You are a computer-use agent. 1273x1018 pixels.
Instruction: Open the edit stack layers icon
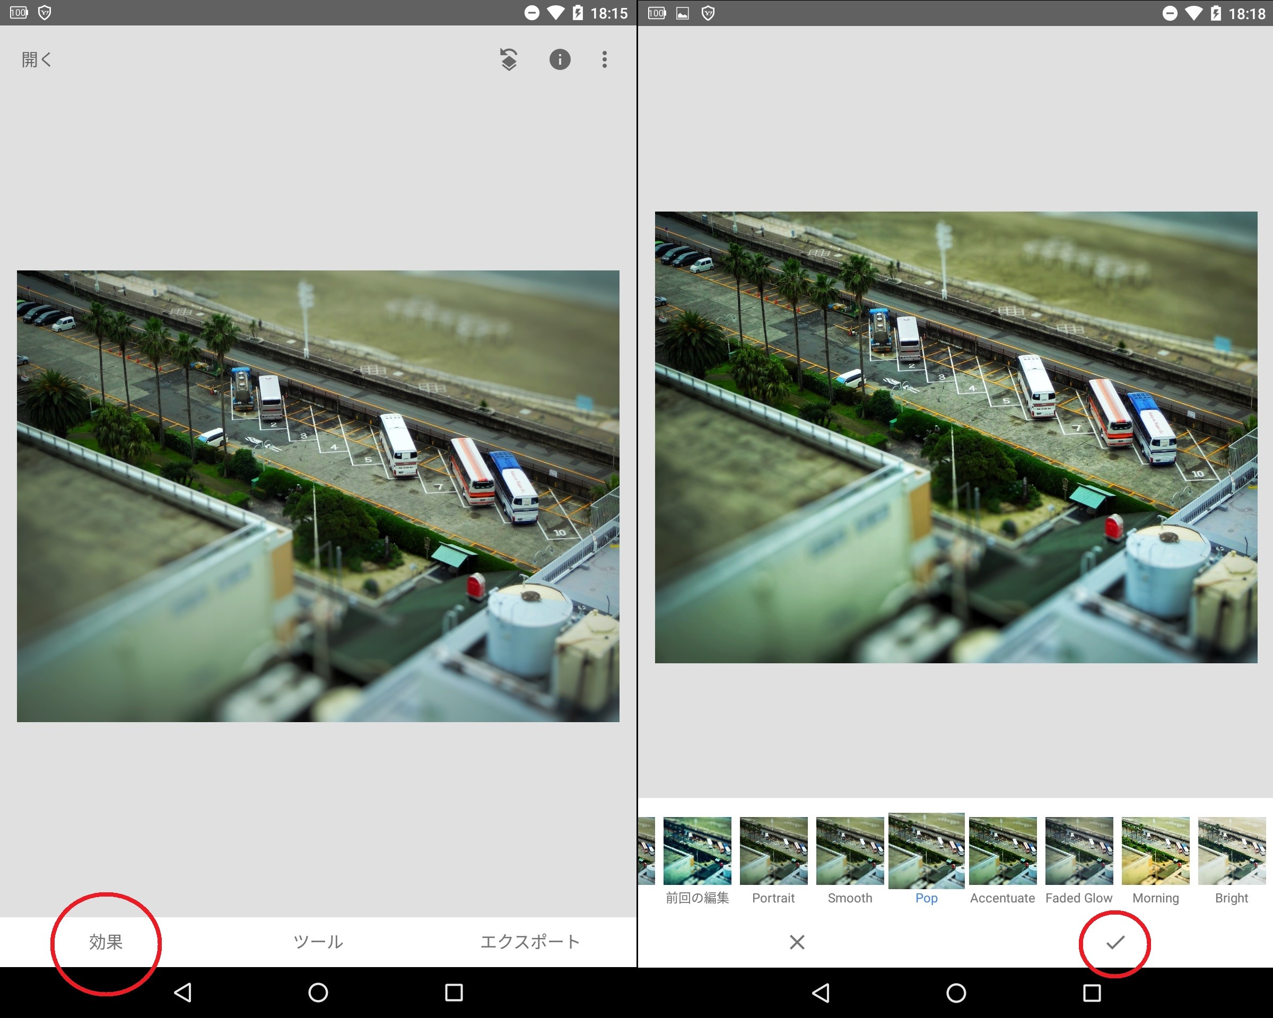(x=509, y=59)
